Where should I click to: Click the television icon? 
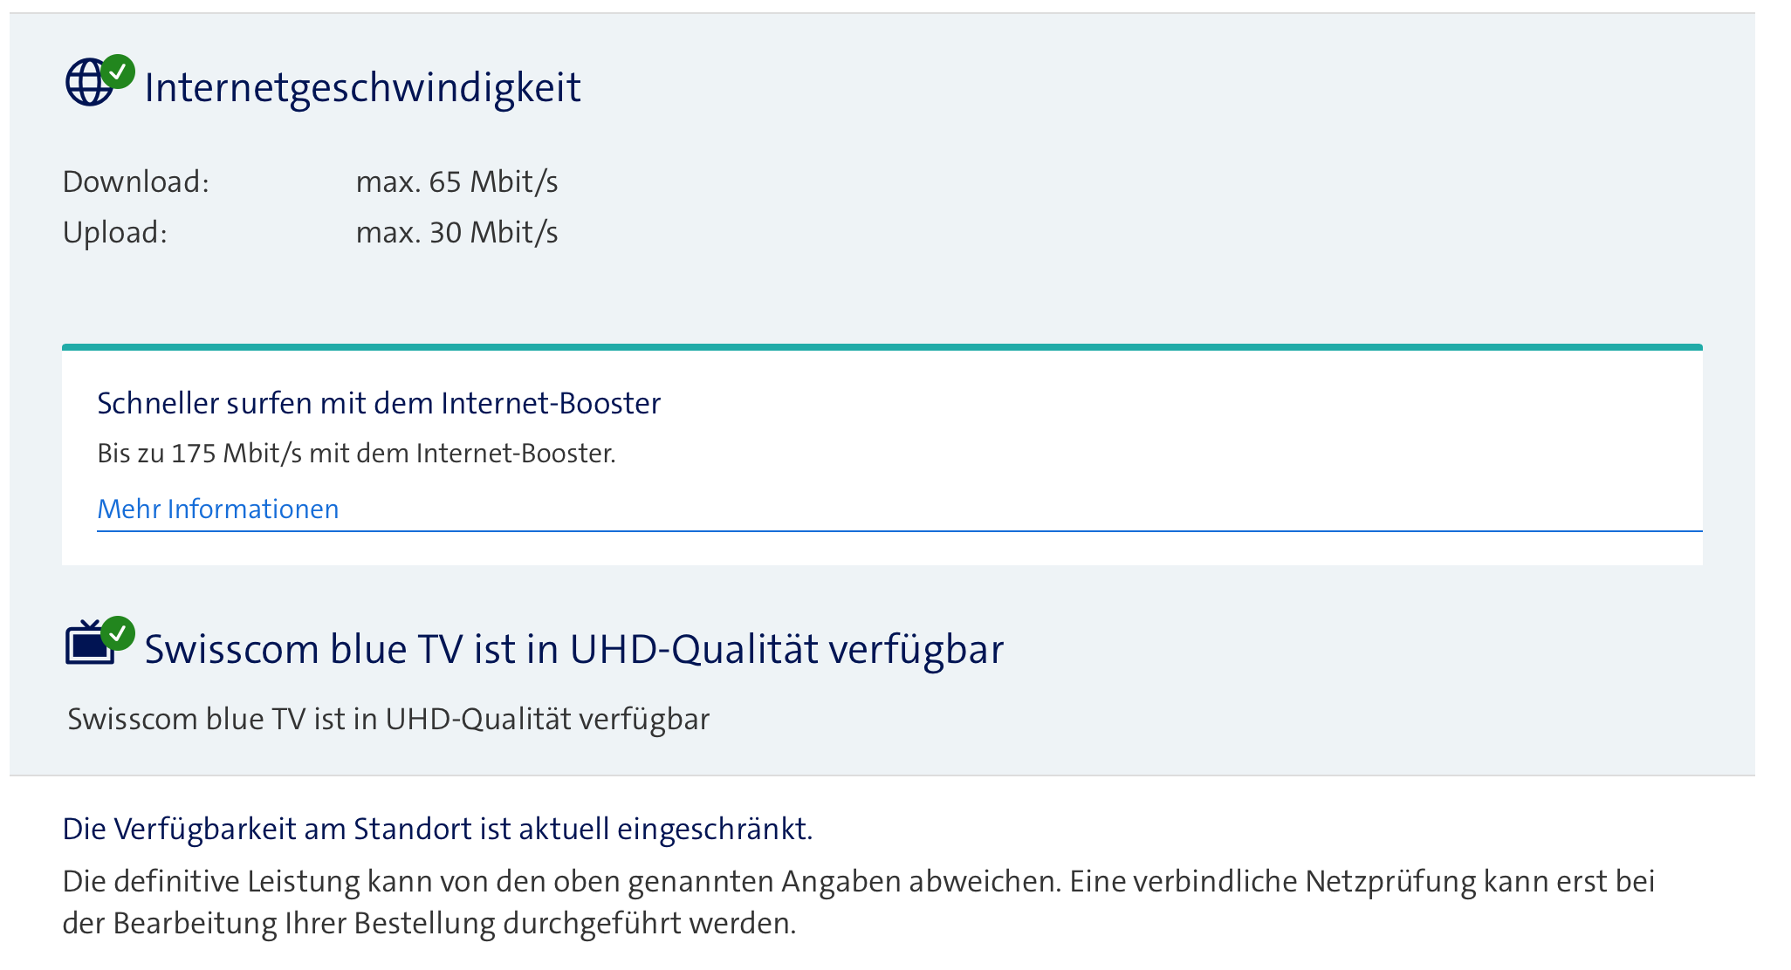tap(87, 646)
